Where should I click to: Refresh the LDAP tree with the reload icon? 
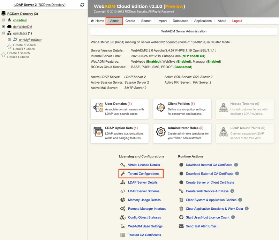pos(82,5)
